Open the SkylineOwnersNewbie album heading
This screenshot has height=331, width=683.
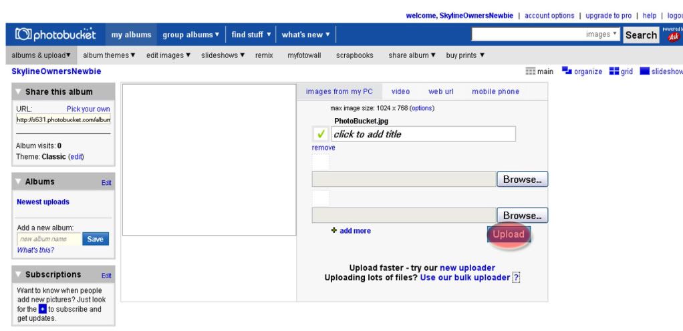tap(56, 71)
